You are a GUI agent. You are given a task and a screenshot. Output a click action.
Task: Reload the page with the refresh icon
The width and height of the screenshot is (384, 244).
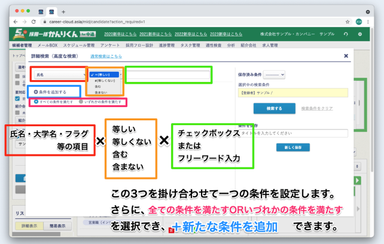pyautogui.click(x=33, y=22)
